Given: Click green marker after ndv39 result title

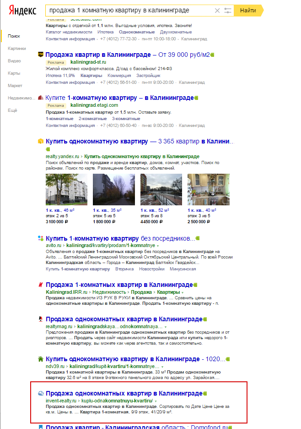Looking at the screenshot, I should click(x=228, y=359).
